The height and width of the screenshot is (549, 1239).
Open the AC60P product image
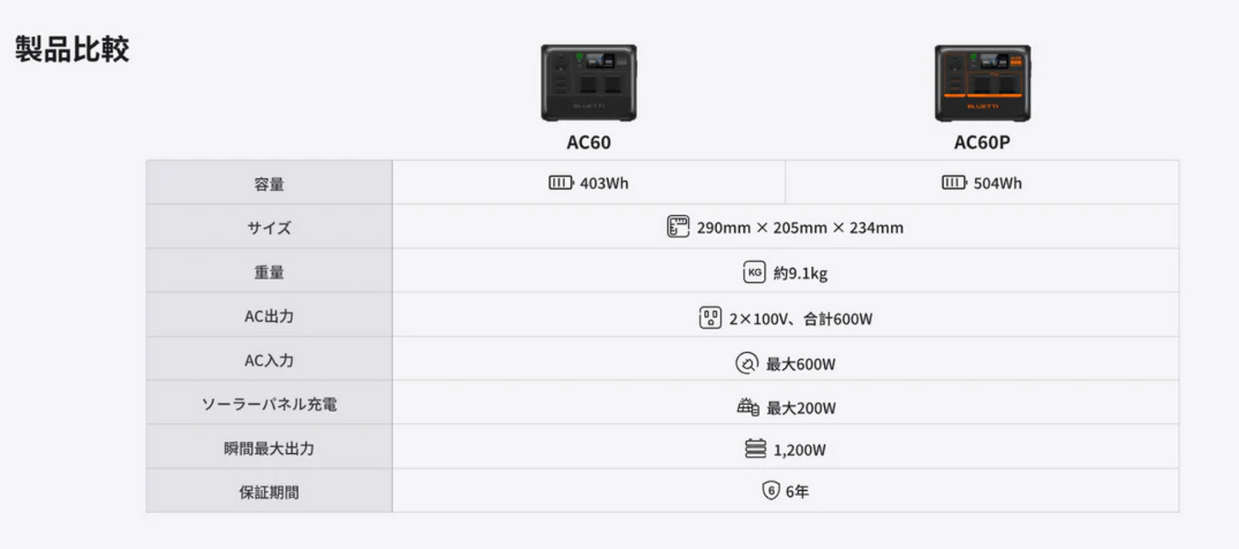(982, 83)
